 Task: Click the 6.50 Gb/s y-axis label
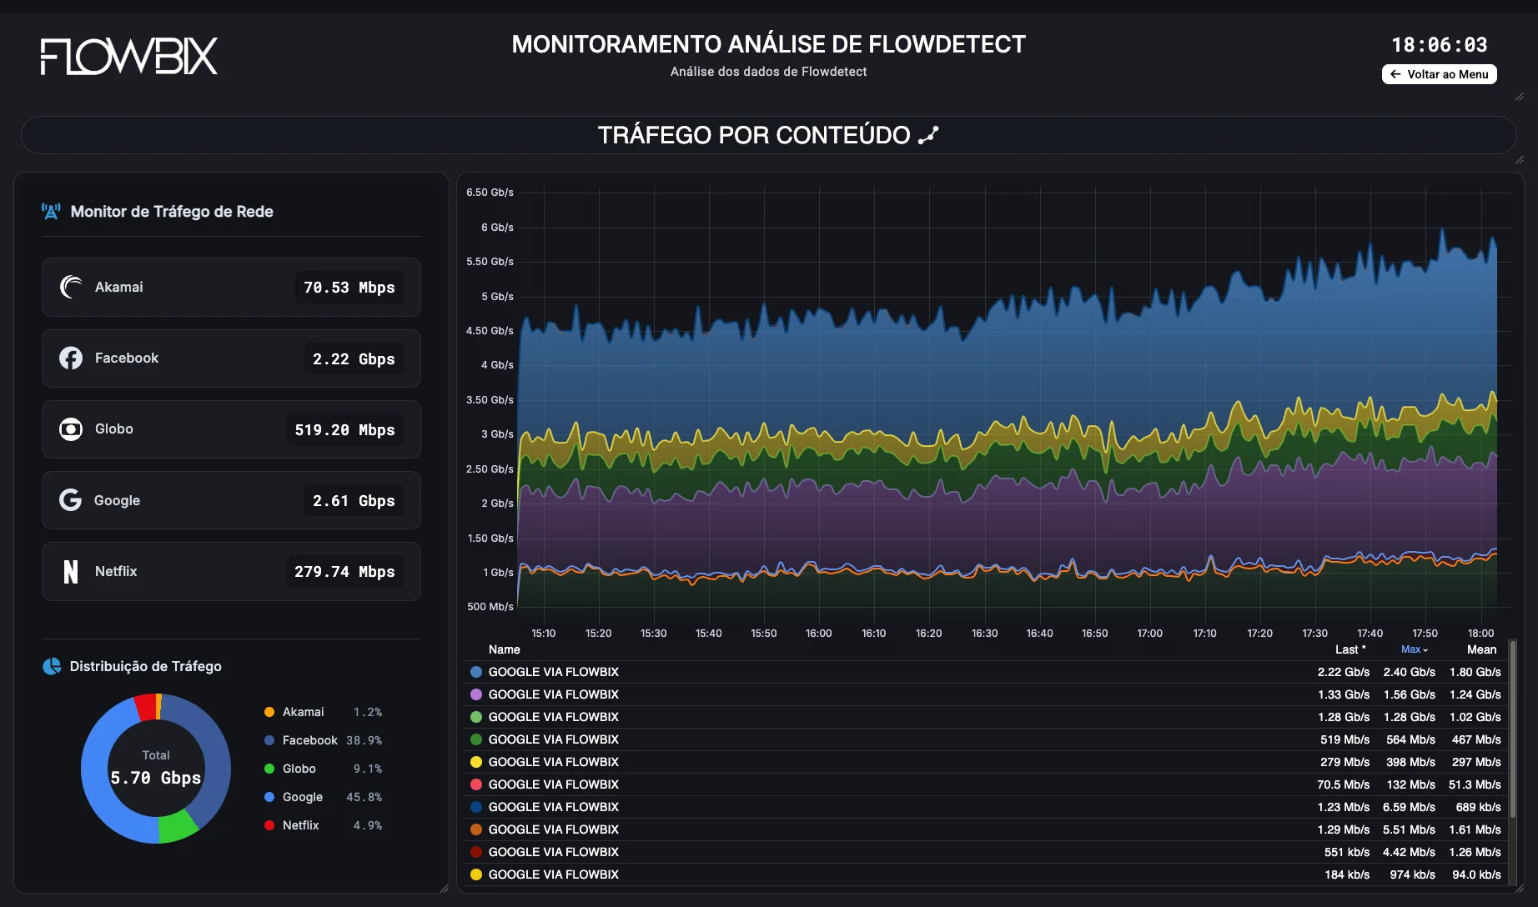490,193
